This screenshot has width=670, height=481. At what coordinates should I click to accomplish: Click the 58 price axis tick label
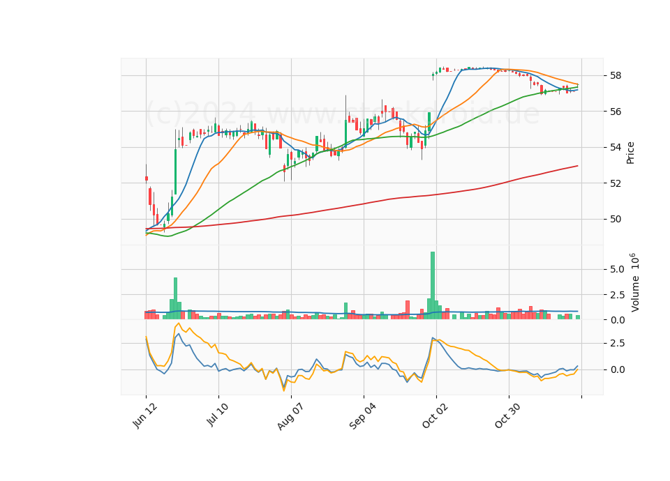(616, 76)
